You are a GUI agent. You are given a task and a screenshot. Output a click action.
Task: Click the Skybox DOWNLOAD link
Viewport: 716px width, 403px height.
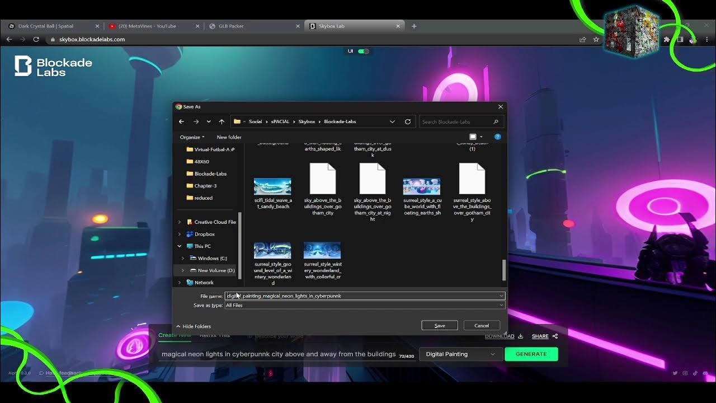tap(503, 336)
